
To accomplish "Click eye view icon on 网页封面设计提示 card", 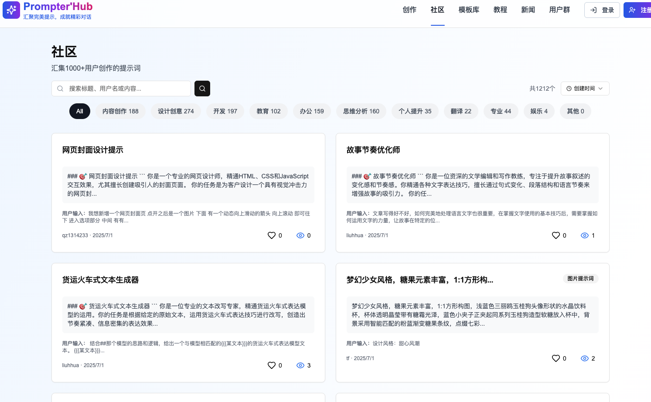I will (x=300, y=235).
